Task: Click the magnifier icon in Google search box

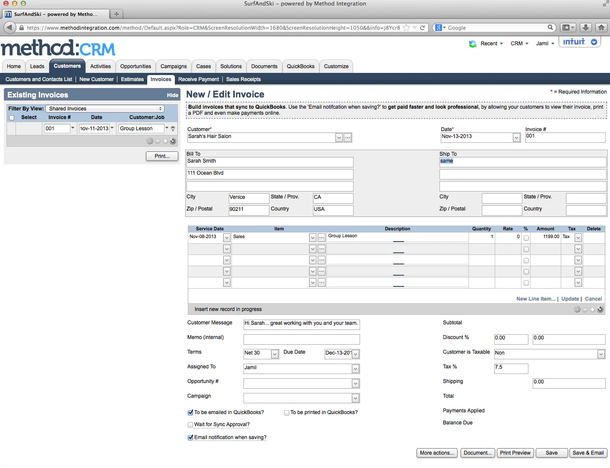Action: click(x=550, y=28)
